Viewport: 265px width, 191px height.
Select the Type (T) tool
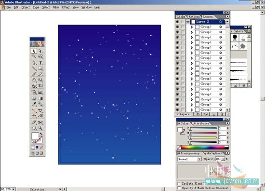[40, 63]
